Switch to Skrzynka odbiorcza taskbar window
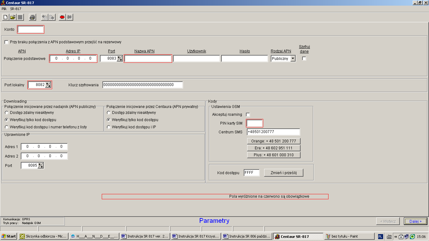 [43, 236]
